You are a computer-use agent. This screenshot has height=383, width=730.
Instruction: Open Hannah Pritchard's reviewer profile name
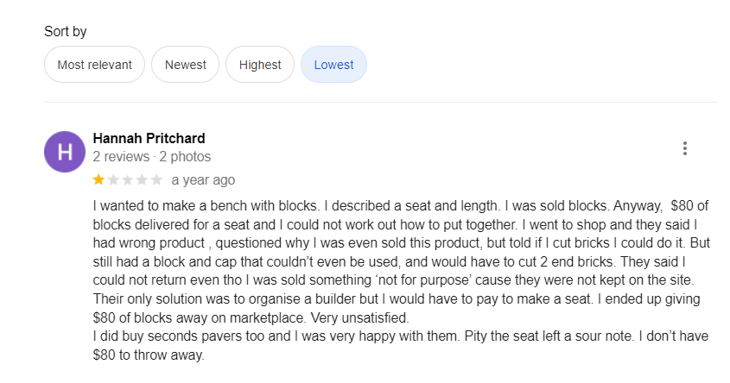coord(149,139)
